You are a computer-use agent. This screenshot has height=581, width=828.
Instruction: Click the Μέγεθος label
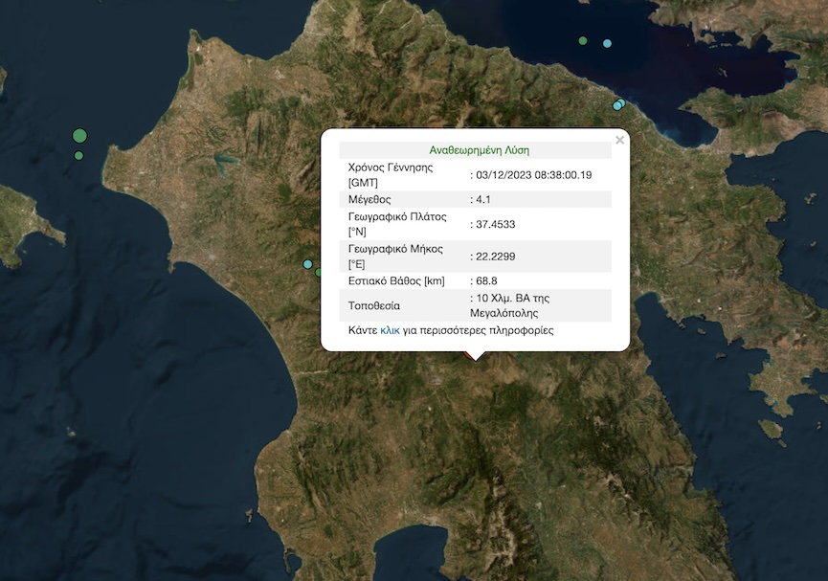click(369, 200)
